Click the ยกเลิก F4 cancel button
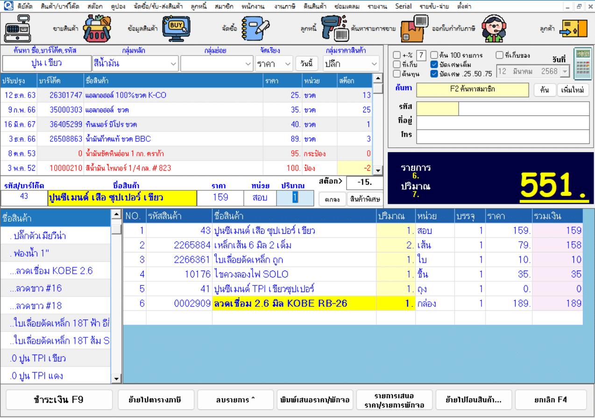 [x=551, y=400]
